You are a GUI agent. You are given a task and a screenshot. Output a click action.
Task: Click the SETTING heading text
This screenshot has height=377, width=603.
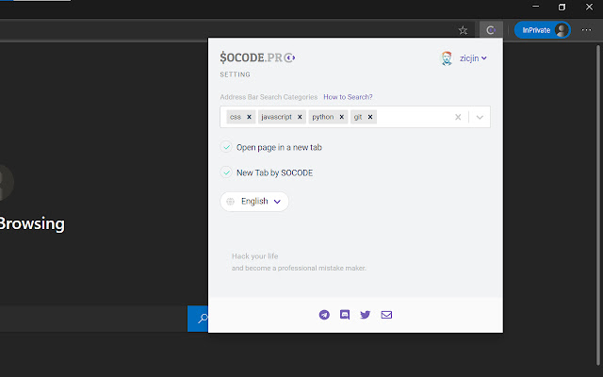pos(235,74)
